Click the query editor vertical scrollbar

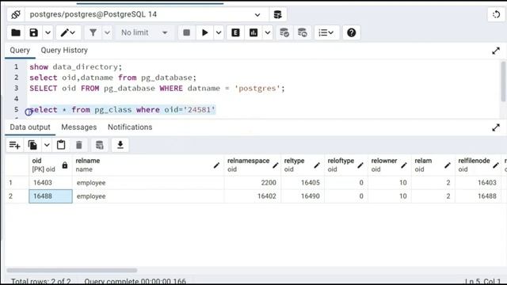(x=503, y=82)
